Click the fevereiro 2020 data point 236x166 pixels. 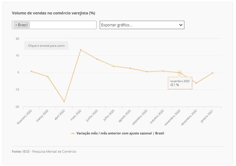coord(31,71)
